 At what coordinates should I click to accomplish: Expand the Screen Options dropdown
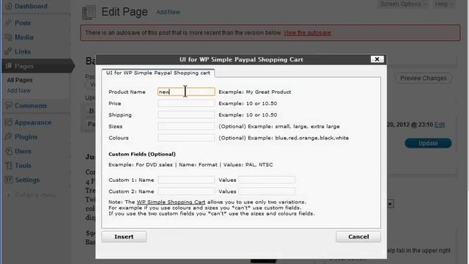[x=402, y=4]
